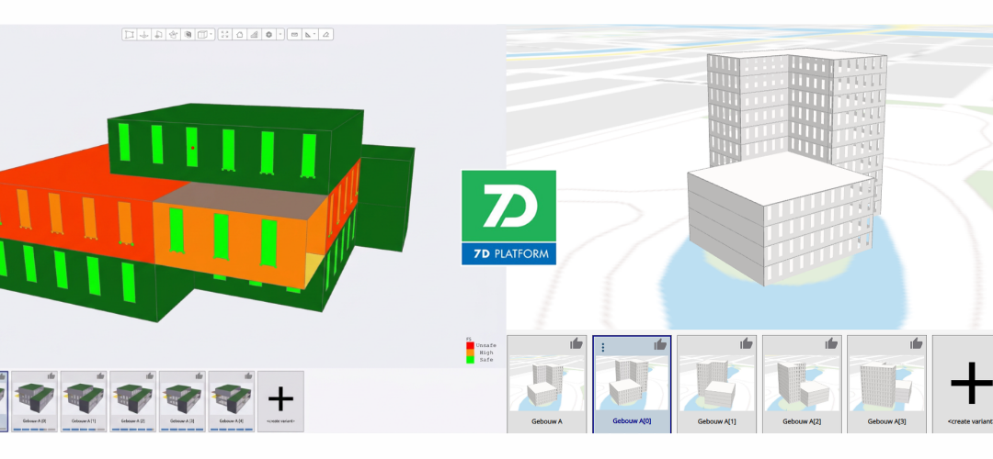993x459 pixels.
Task: Click the solid shaded cube icon
Action: (x=188, y=35)
